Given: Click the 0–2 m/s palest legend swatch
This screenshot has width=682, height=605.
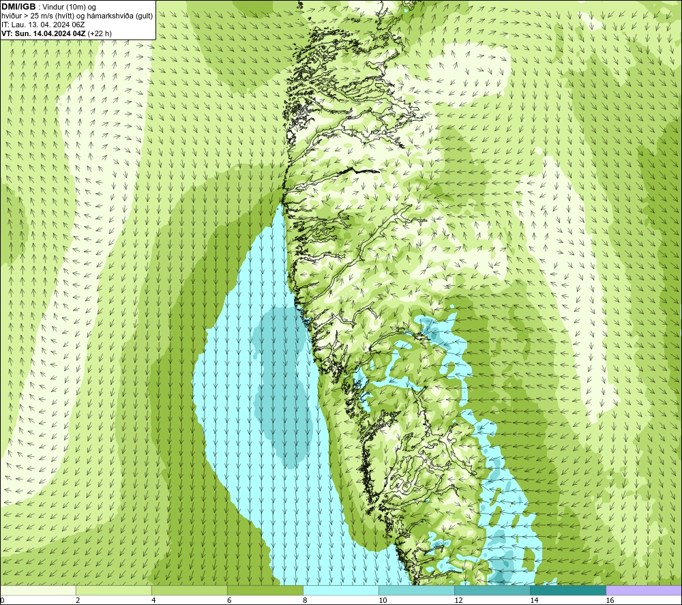Looking at the screenshot, I should 38,591.
